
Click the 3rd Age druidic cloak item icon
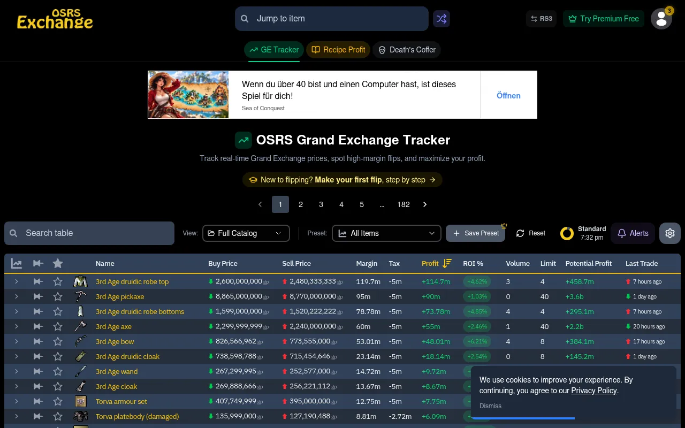point(80,356)
